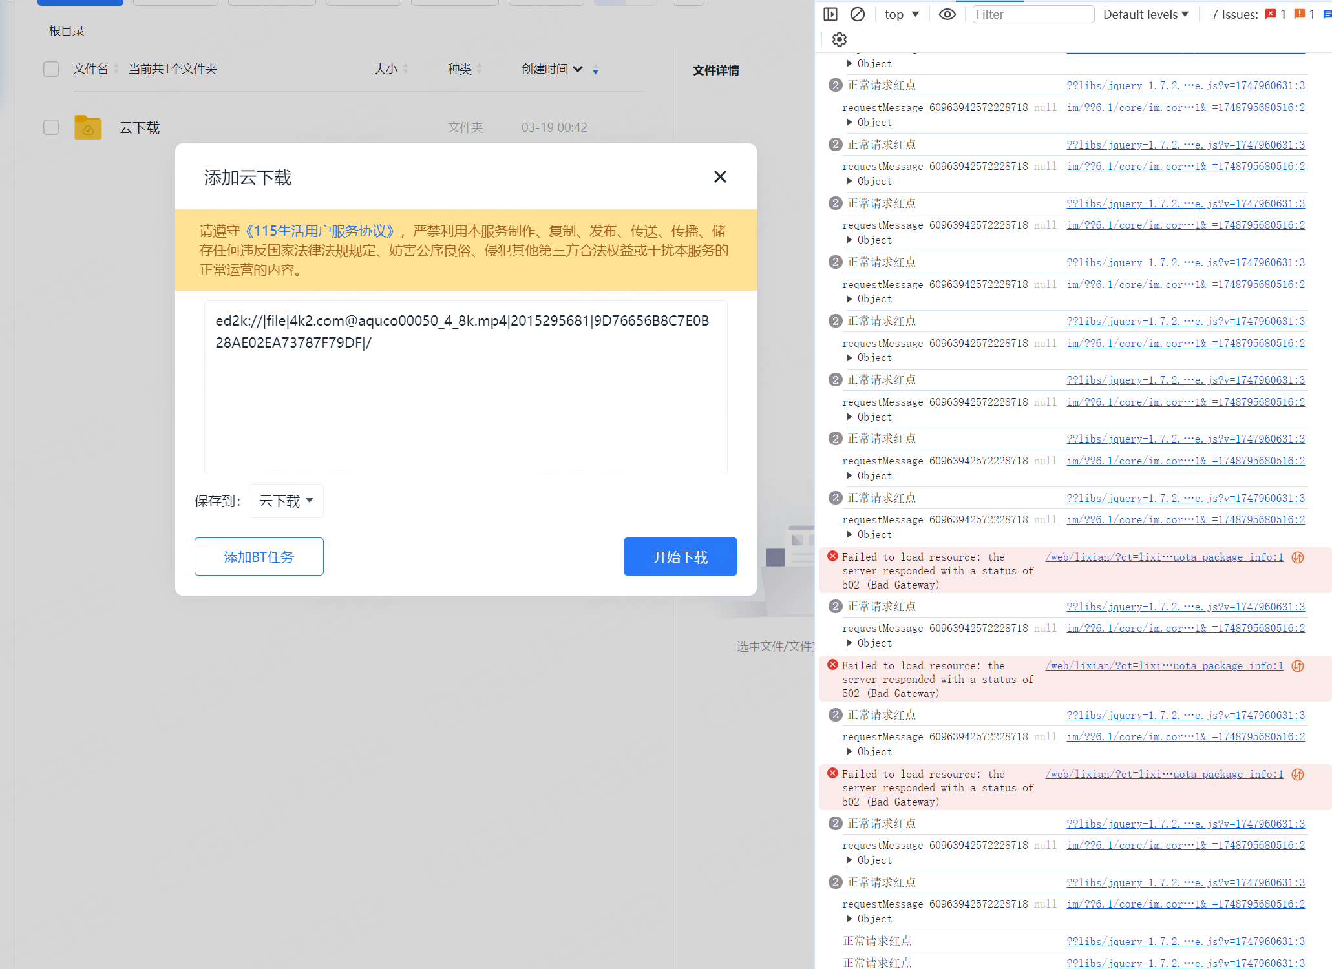Viewport: 1332px width, 969px height.
Task: Focus the console Filter input
Action: click(x=1033, y=14)
